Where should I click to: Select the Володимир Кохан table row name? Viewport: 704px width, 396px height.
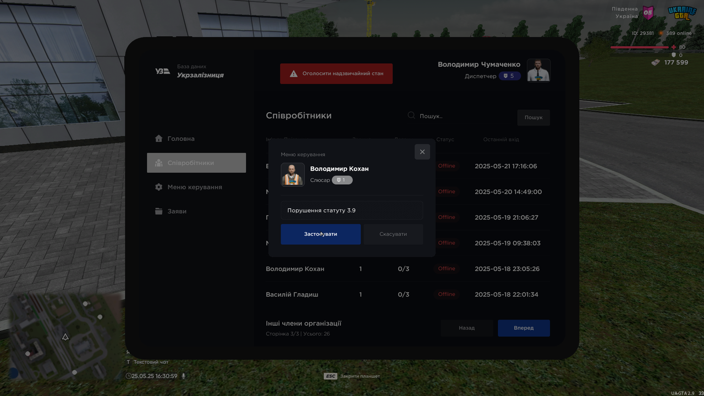pyautogui.click(x=295, y=269)
